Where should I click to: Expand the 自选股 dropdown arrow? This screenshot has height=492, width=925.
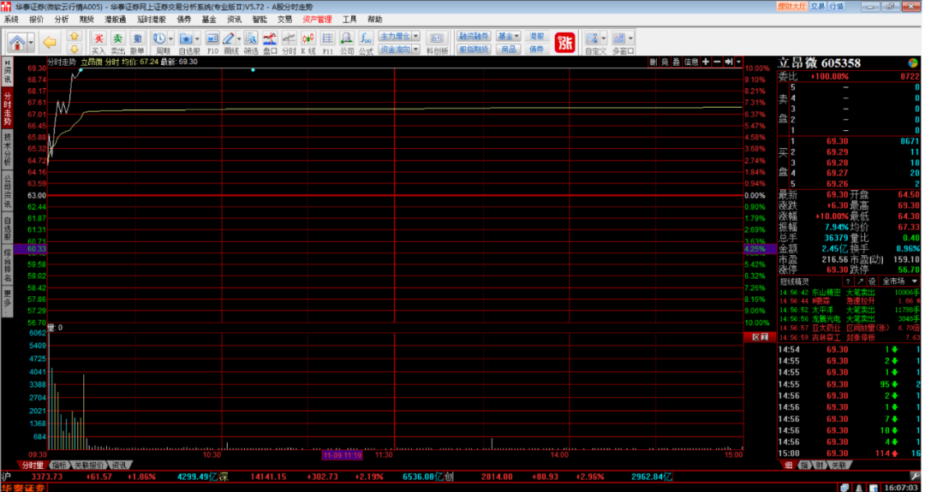[197, 39]
